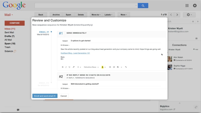201x113 pixels.
Task: Click Enroll and send email #1
Action: (x=45, y=96)
